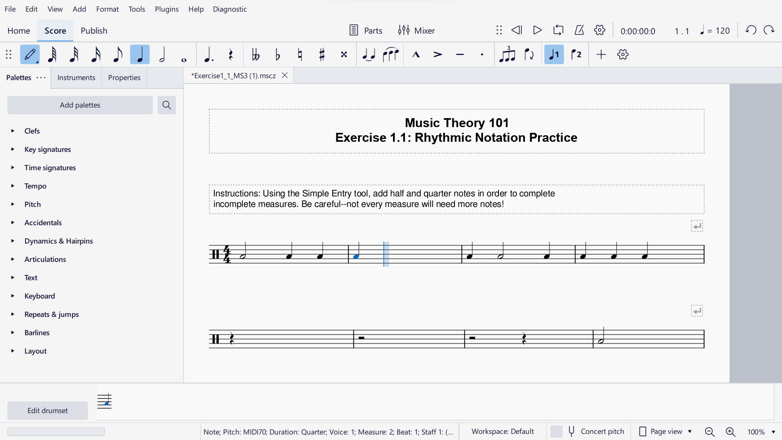Open Page view dropdown
The width and height of the screenshot is (782, 440).
pyautogui.click(x=666, y=431)
